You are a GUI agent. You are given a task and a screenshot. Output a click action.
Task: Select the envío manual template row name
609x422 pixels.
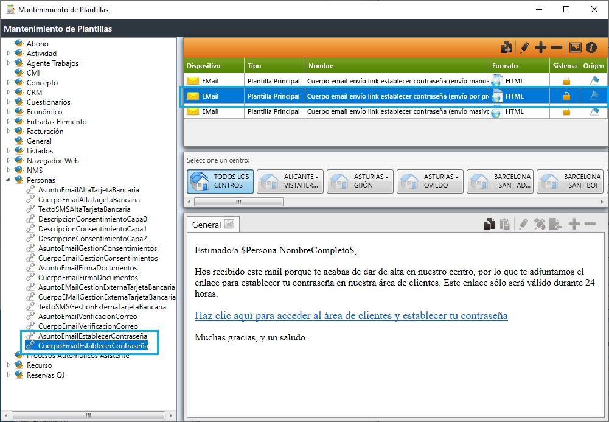click(x=397, y=81)
